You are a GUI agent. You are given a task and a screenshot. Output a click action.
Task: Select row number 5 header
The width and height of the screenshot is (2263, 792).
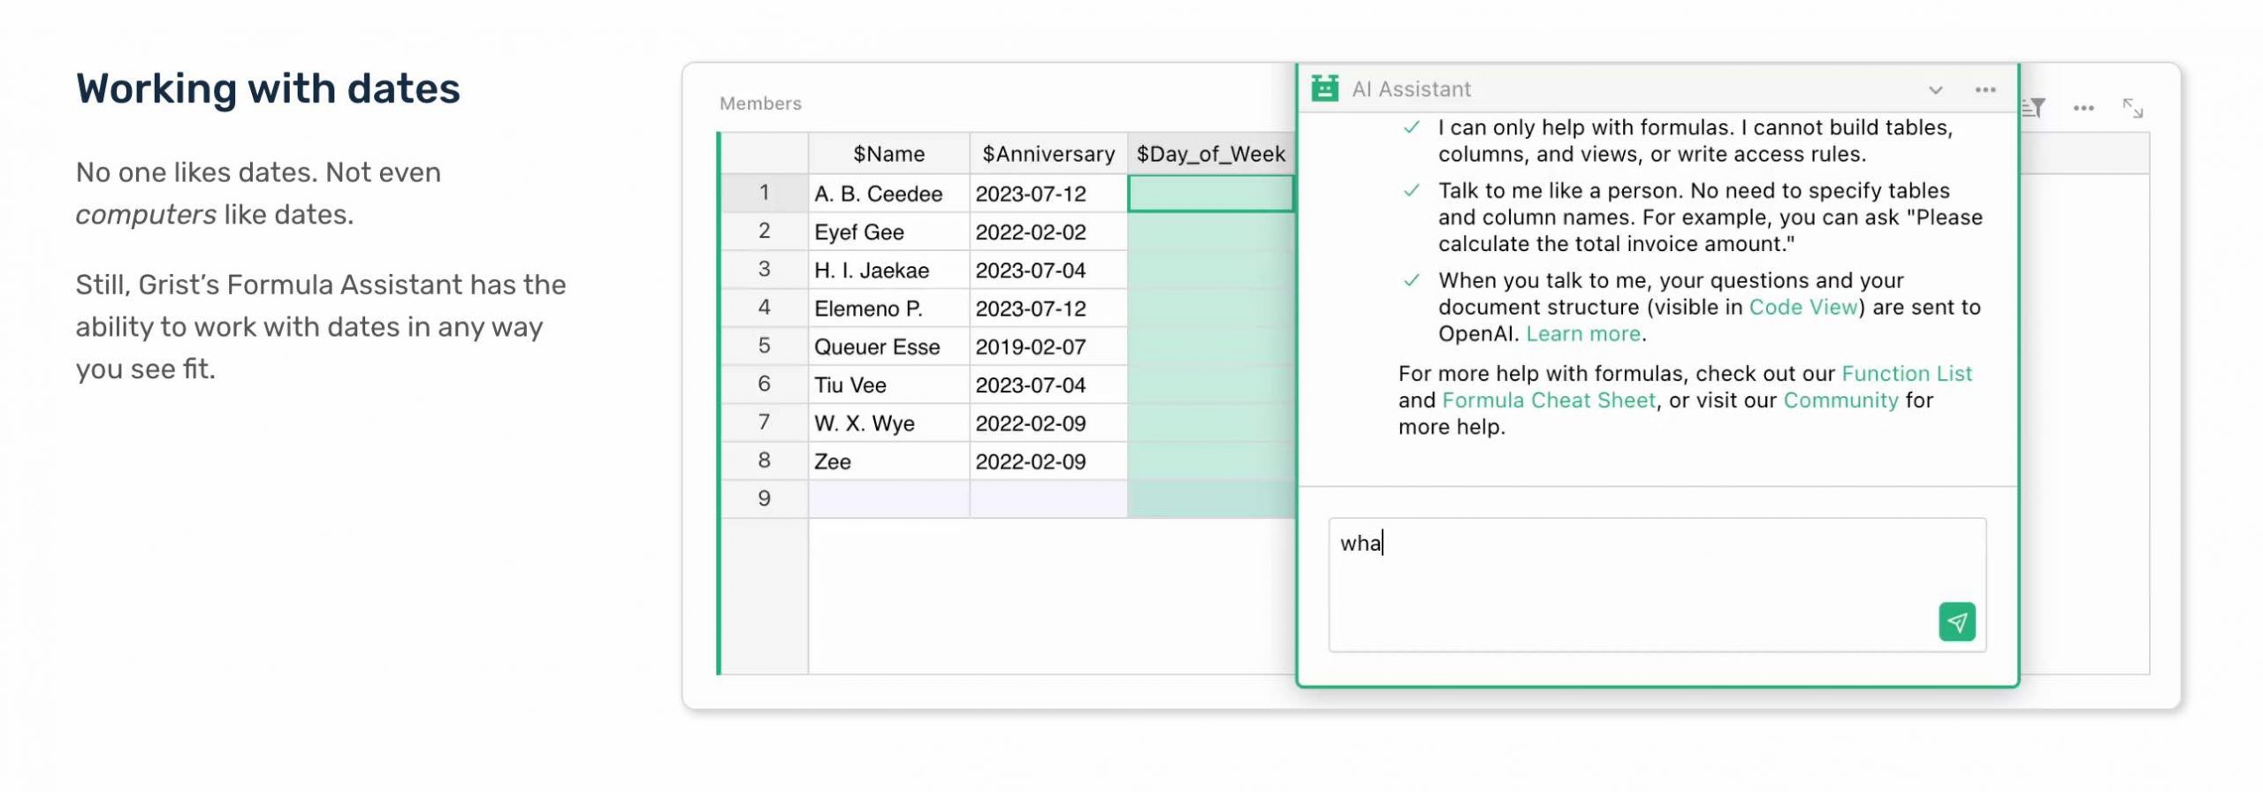(x=764, y=346)
